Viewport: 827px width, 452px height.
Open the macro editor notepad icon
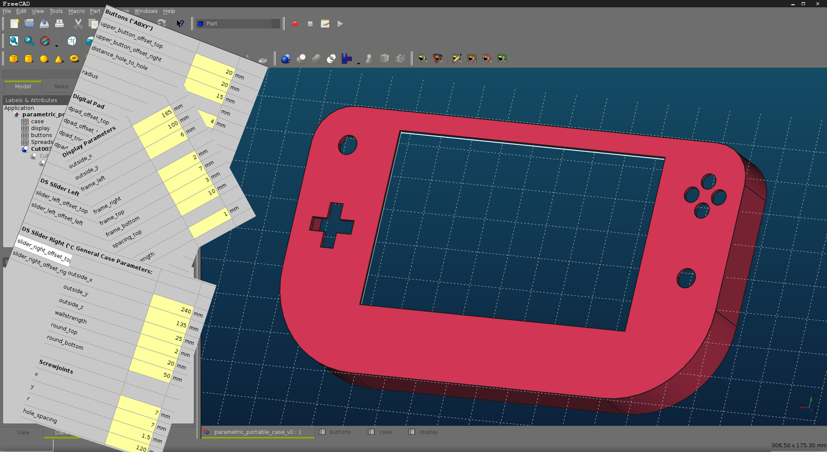point(325,24)
